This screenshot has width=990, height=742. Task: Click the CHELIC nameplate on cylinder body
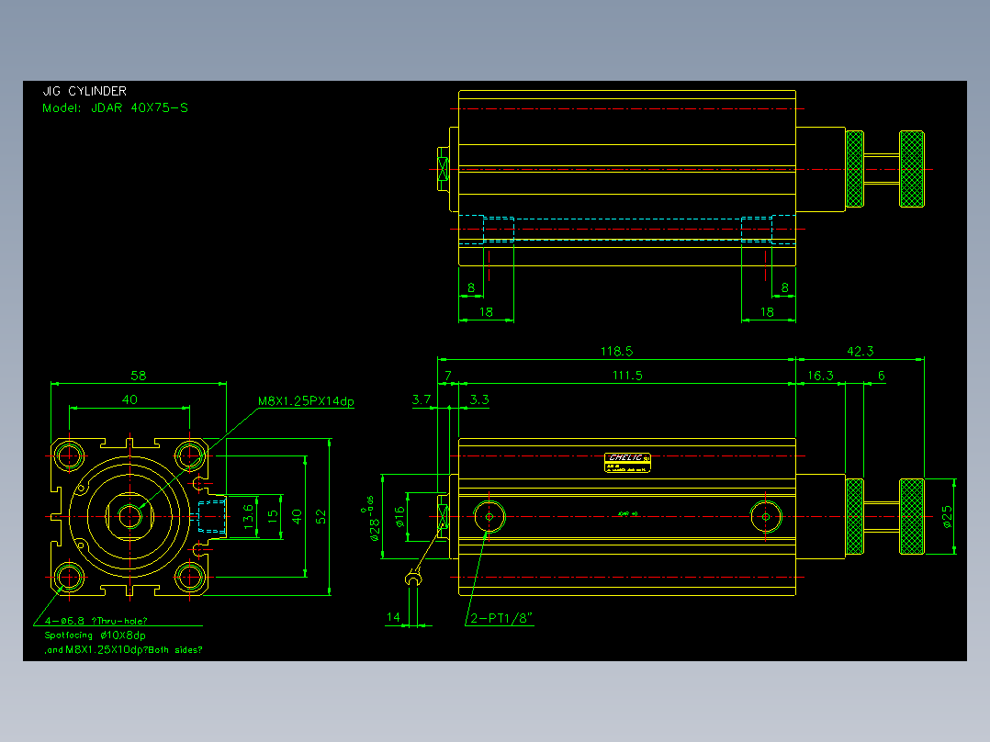(x=627, y=462)
